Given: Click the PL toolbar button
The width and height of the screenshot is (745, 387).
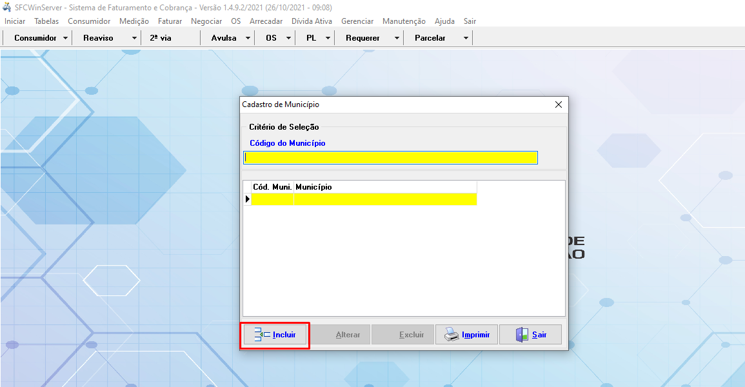Looking at the screenshot, I should [x=311, y=38].
